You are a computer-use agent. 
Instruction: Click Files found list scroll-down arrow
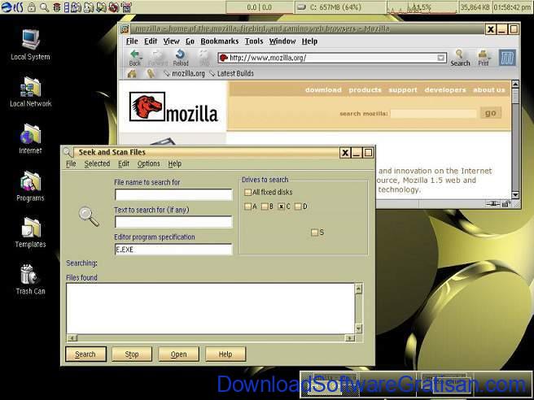pos(358,328)
